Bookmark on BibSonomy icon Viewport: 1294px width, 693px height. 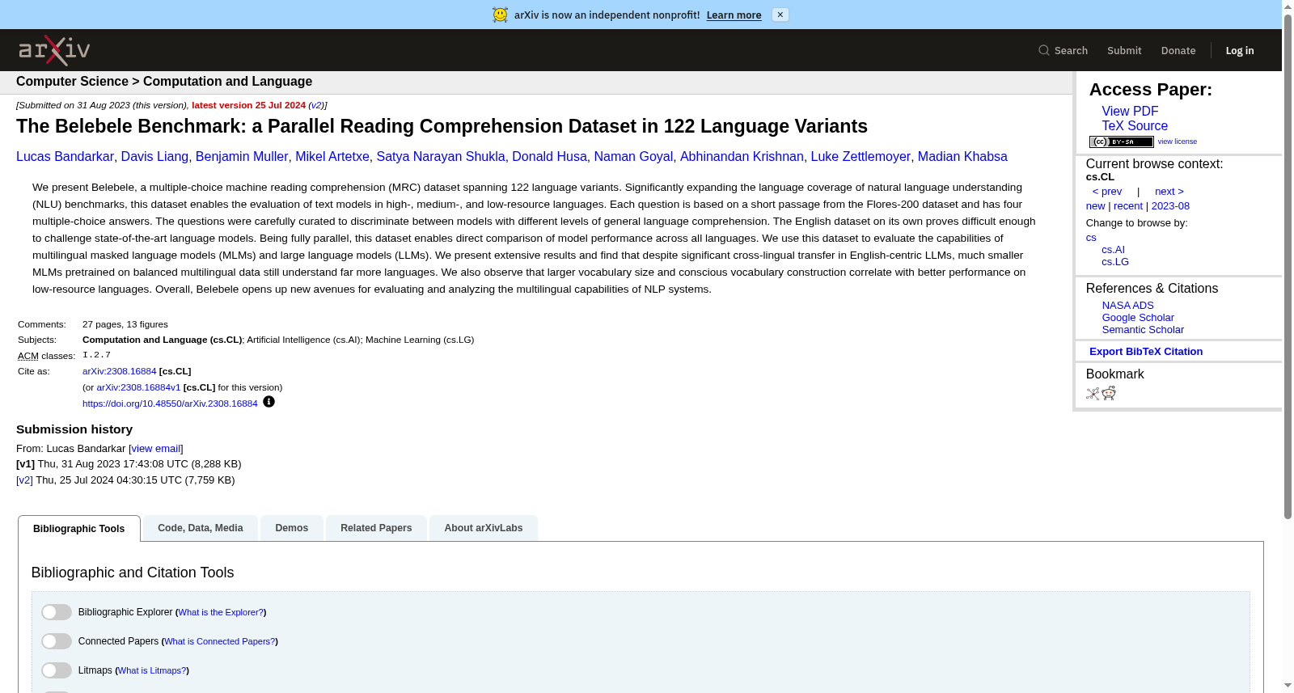[x=1093, y=393]
